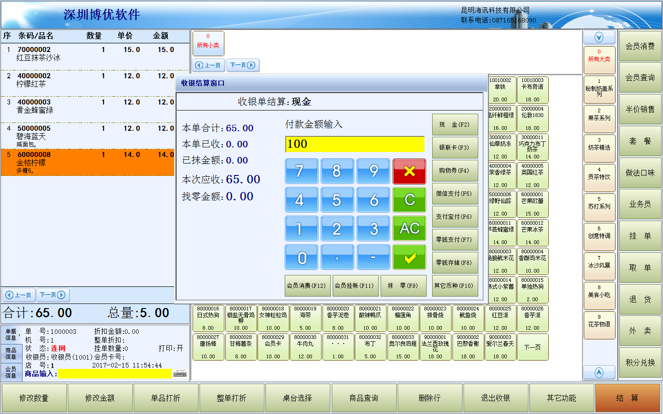
Task: Choose other currency 其它币种(F10)
Action: (x=455, y=286)
